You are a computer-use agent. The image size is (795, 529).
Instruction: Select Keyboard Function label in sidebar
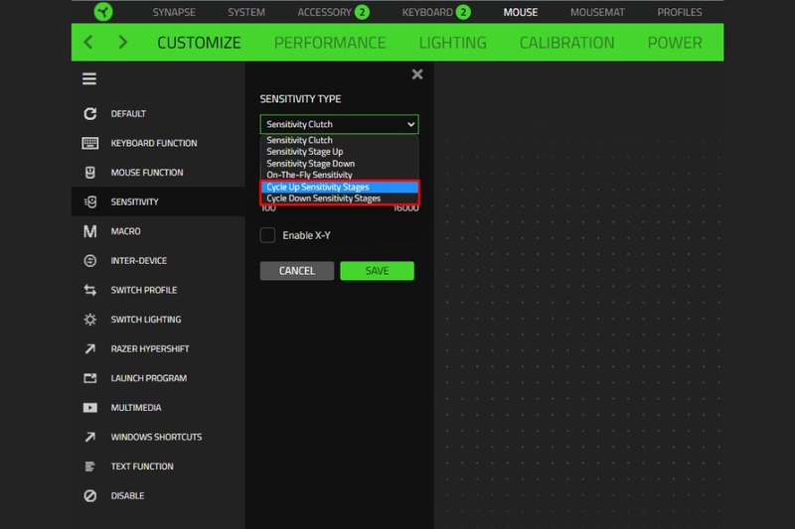pos(154,143)
